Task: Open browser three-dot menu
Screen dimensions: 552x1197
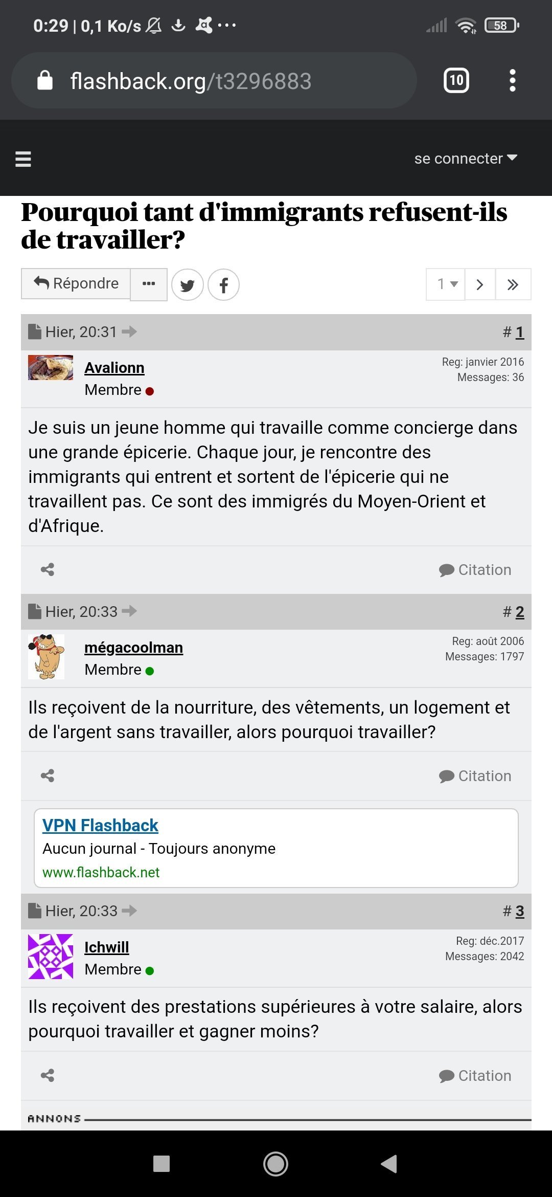Action: (x=512, y=81)
